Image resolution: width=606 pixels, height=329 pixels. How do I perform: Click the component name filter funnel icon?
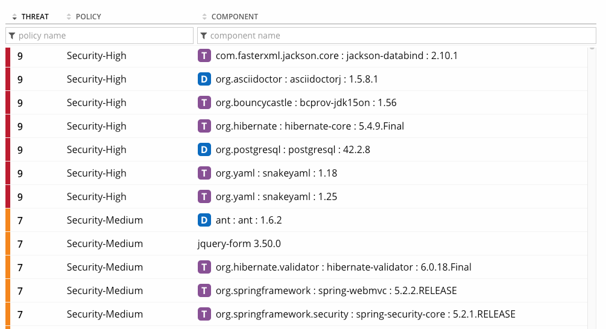click(204, 36)
